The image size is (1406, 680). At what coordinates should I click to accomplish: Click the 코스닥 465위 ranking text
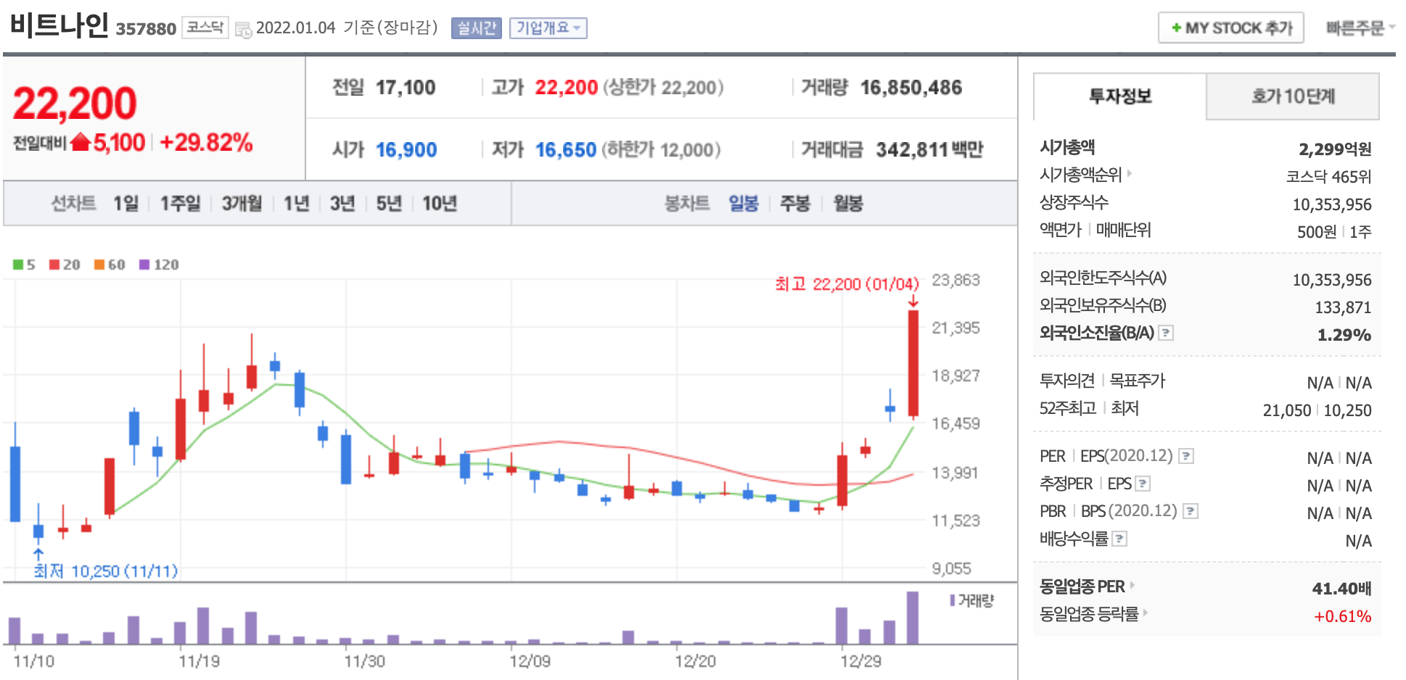coord(1328,177)
